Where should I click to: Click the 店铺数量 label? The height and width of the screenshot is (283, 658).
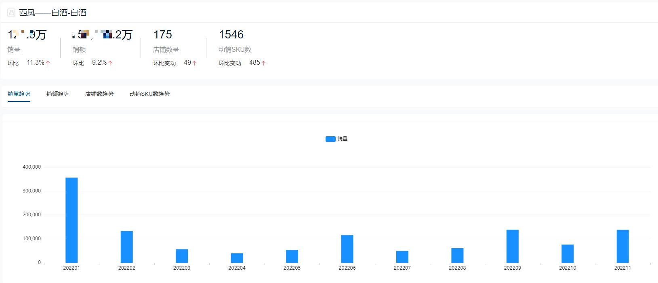click(166, 50)
